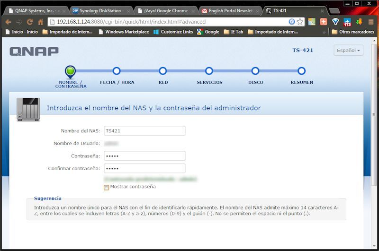This screenshot has width=379, height=251.
Task: Close the TS-421 tab
Action: pyautogui.click(x=322, y=11)
